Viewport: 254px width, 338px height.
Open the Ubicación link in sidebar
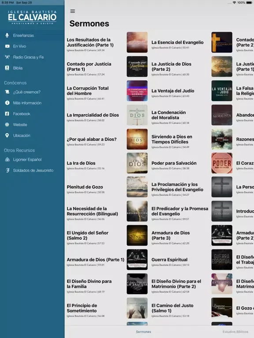[x=32, y=136]
